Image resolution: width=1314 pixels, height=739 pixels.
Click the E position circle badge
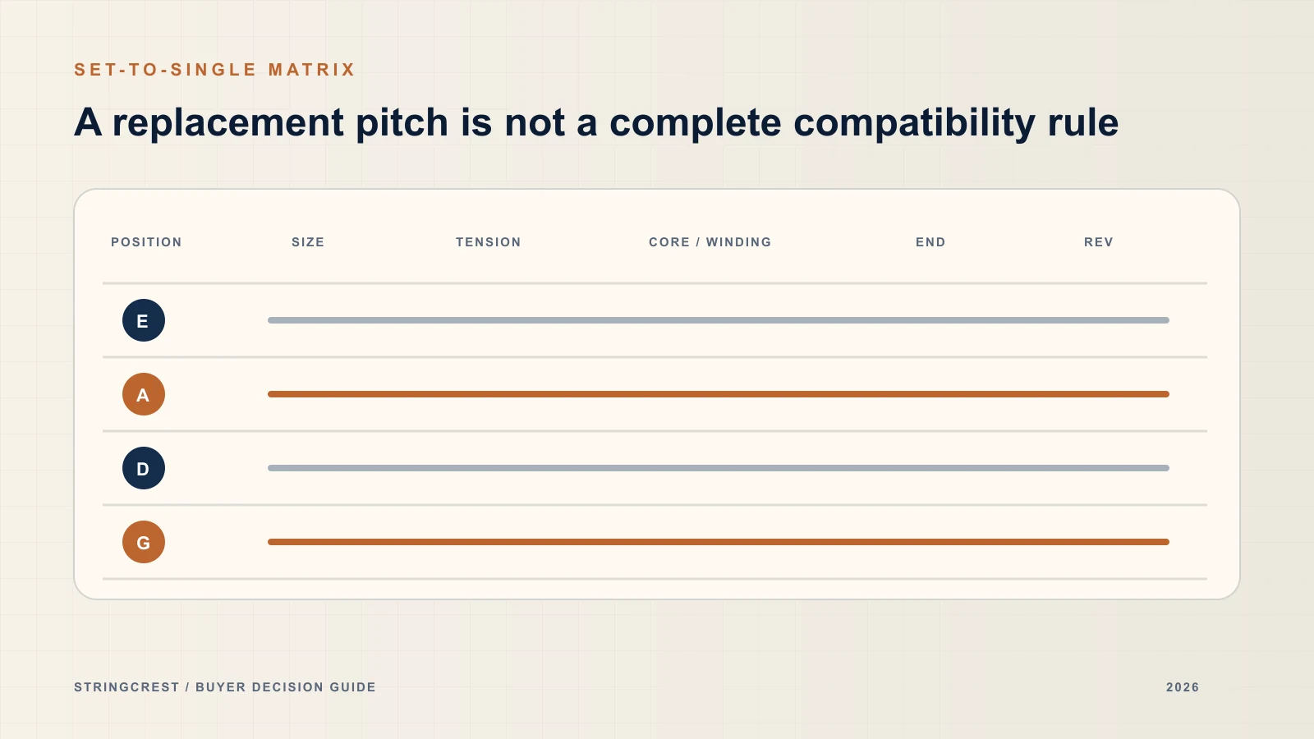pos(144,320)
